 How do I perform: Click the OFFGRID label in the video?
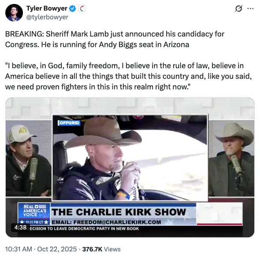click(69, 123)
